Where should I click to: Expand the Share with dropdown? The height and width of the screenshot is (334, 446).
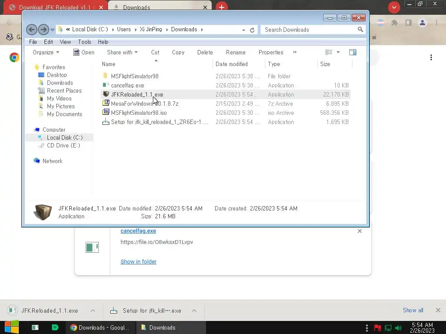tap(122, 52)
